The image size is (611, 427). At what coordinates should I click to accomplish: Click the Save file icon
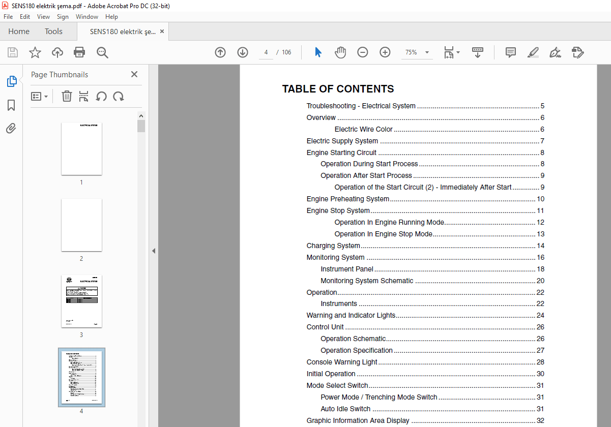pyautogui.click(x=13, y=52)
